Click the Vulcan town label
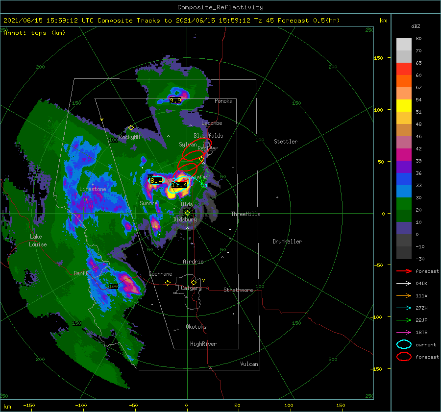 pyautogui.click(x=249, y=364)
